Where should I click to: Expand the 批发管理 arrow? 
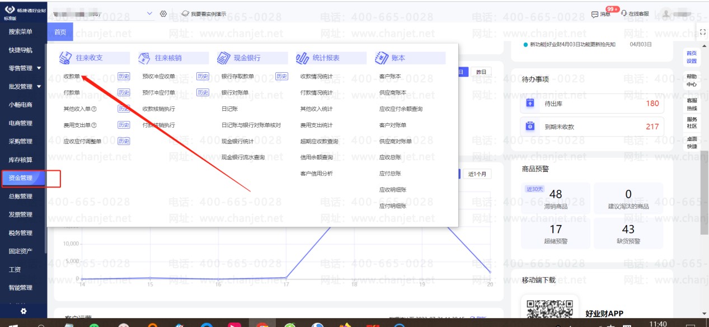39,87
